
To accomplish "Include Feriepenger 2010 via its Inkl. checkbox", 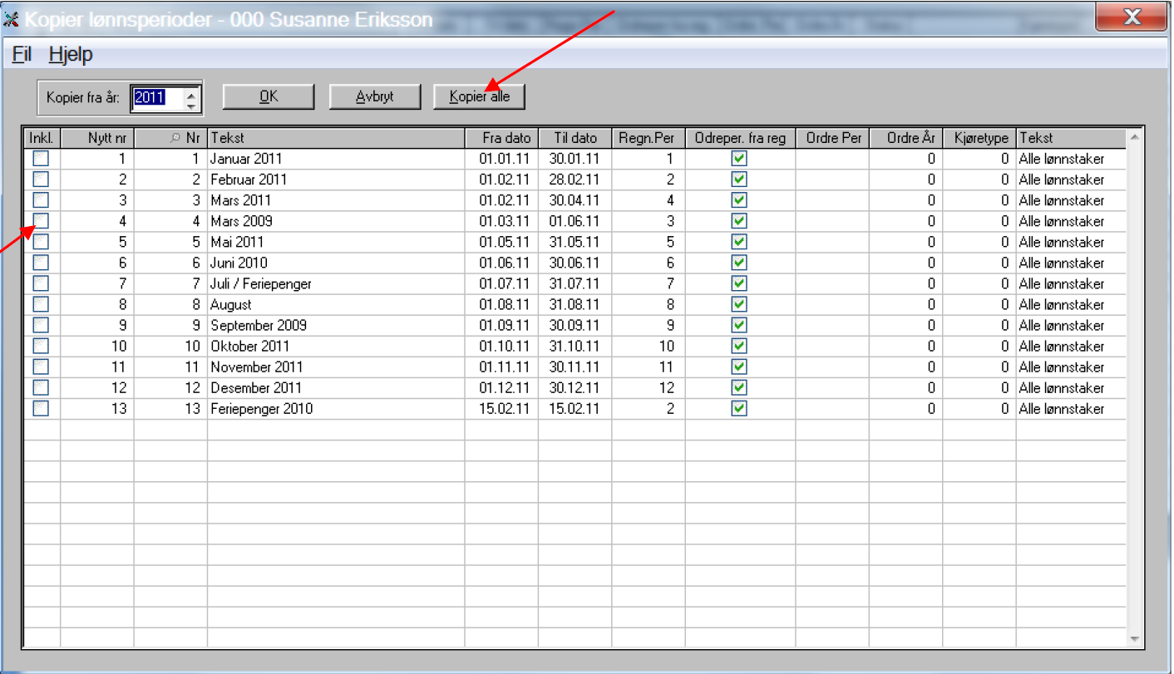I will coord(41,408).
